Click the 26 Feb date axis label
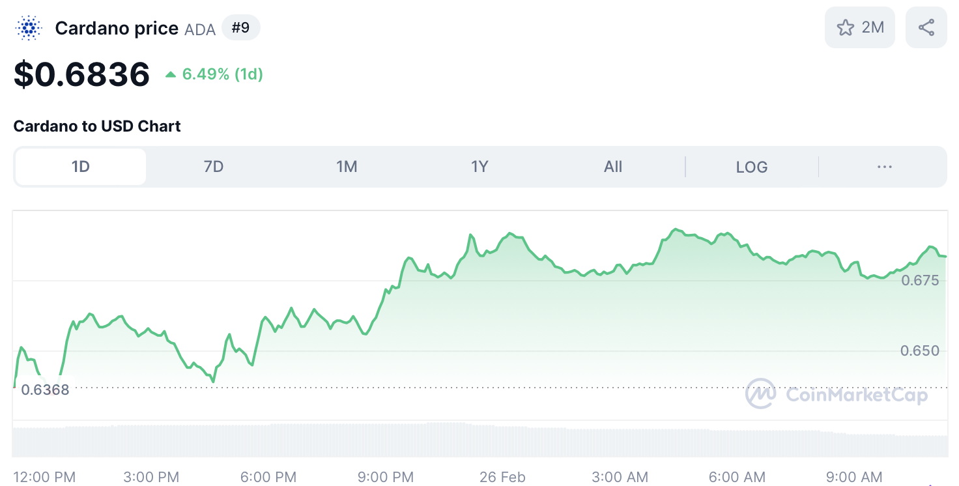Viewport: 959px width, 486px height. click(502, 477)
